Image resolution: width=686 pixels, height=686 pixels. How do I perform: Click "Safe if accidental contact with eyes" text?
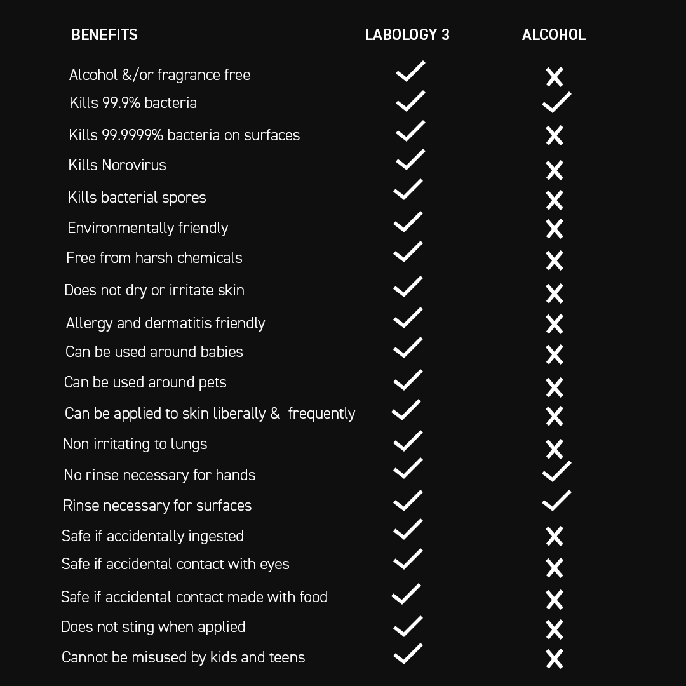pyautogui.click(x=175, y=564)
